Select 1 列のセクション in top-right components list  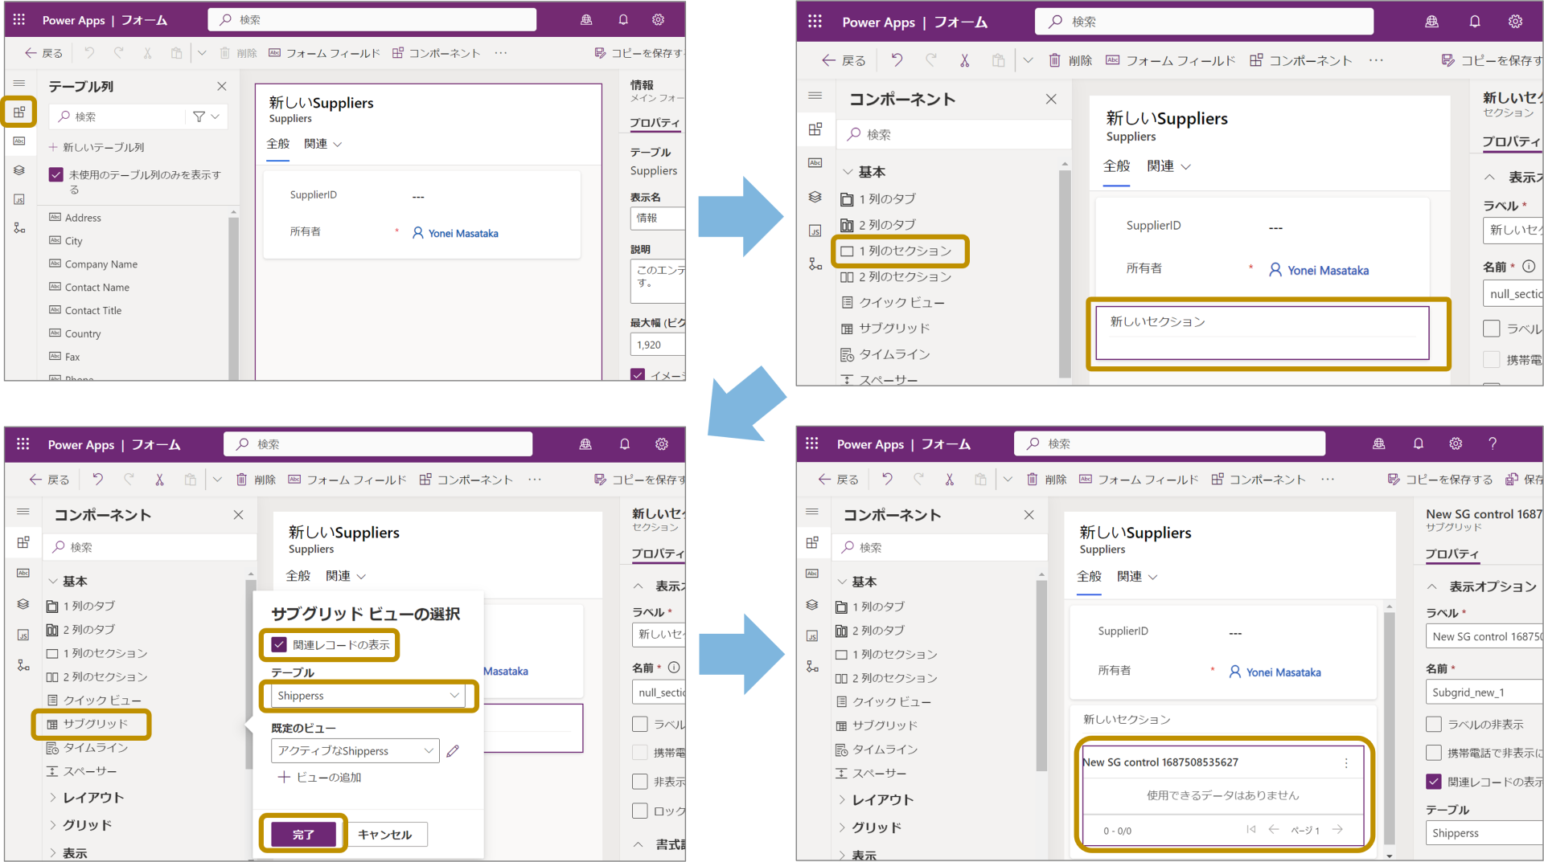897,251
